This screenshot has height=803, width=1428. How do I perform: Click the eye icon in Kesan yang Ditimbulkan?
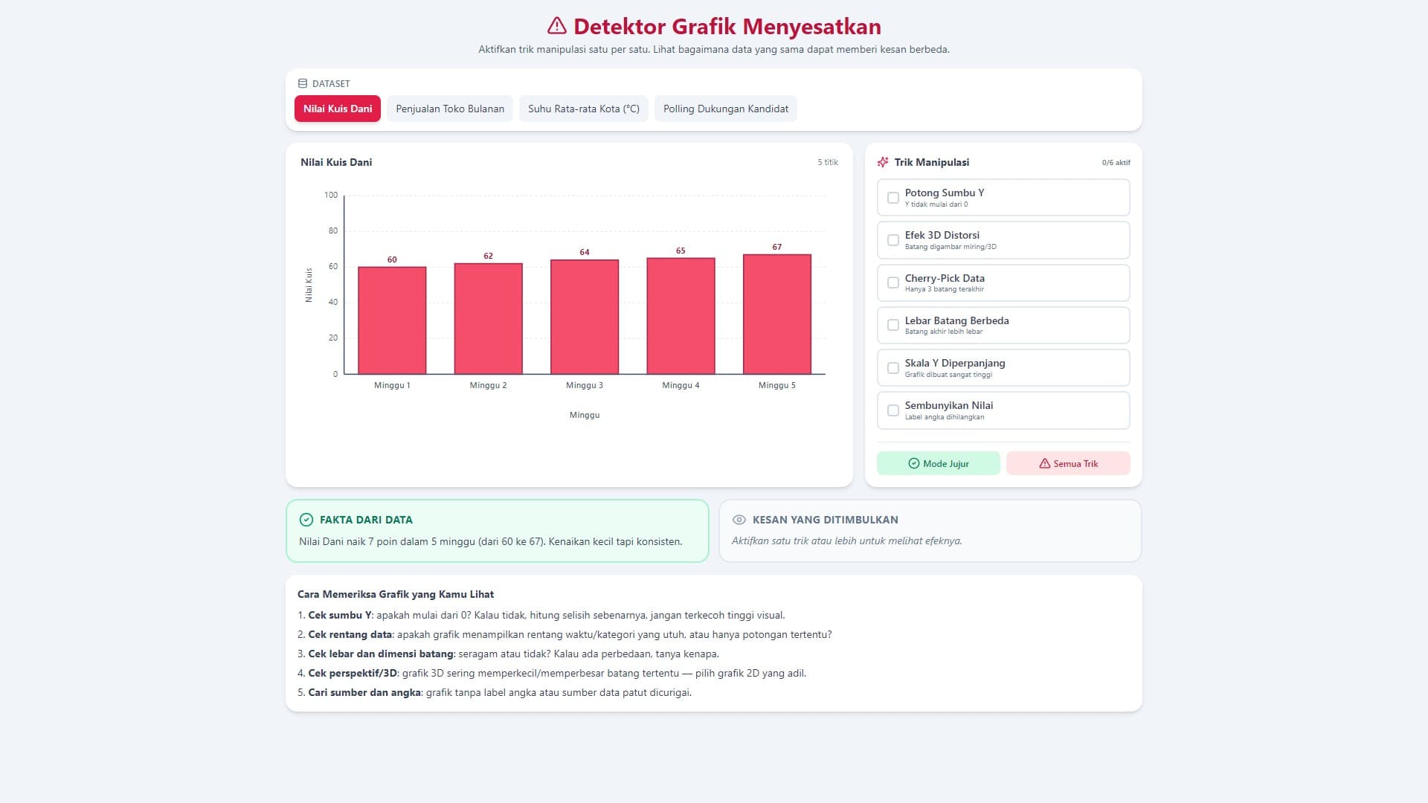pyautogui.click(x=739, y=520)
